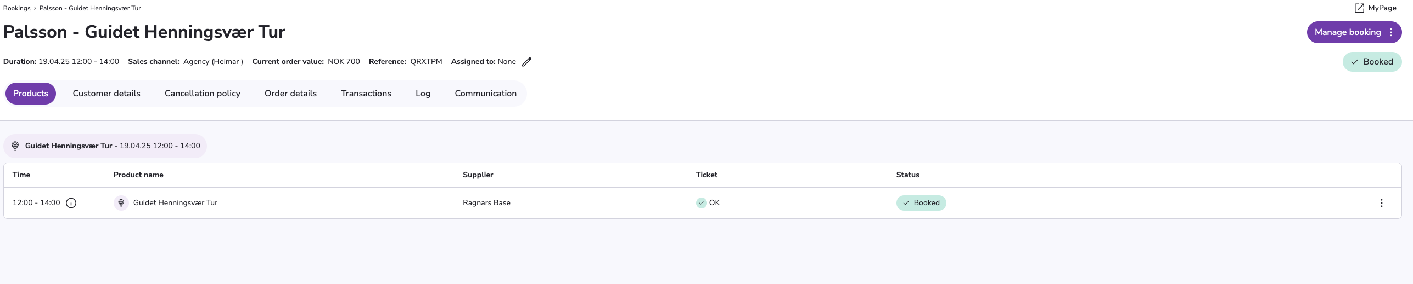Click the balloon icon next to product name
The image size is (1413, 284).
coord(121,203)
